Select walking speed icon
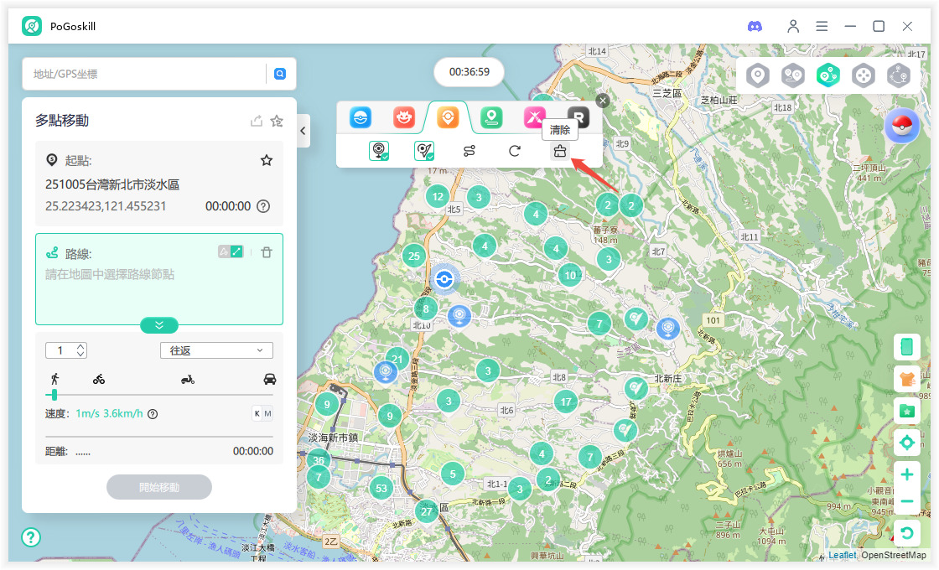 [x=55, y=379]
